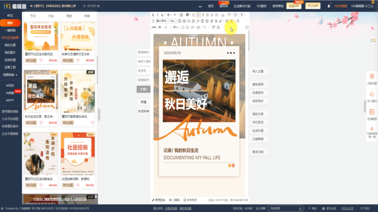Insert a table into the article
Screen dimensions: 378x212
pyautogui.click(x=184, y=21)
